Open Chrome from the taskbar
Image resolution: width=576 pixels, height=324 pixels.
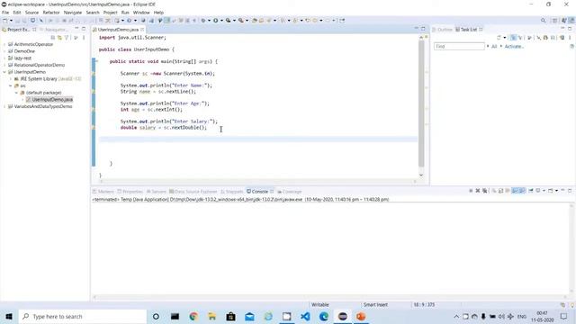click(193, 316)
